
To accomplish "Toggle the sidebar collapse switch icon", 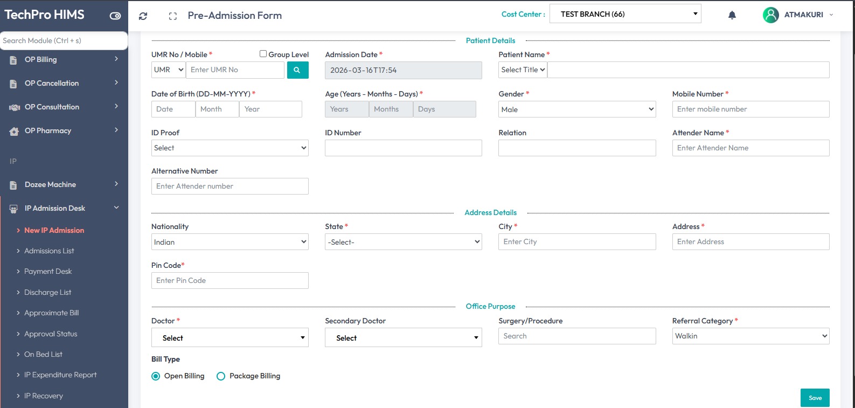I will coord(115,16).
